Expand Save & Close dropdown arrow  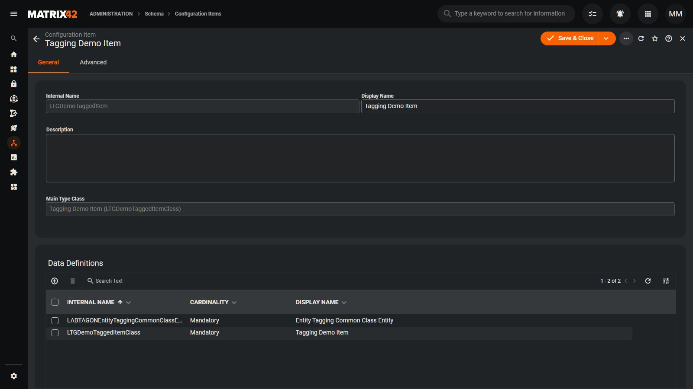[x=607, y=38]
